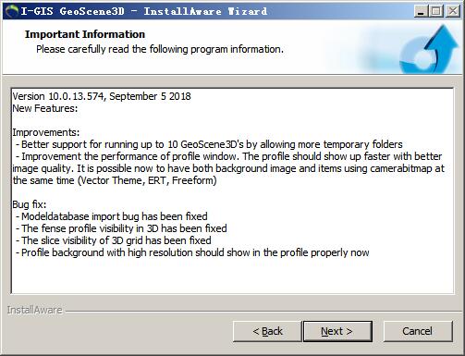Click the fense profile visibility fix line
The width and height of the screenshot is (465, 356).
coord(121,228)
